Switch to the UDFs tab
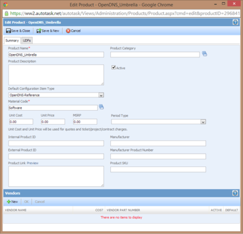243x234 pixels. [x=27, y=41]
